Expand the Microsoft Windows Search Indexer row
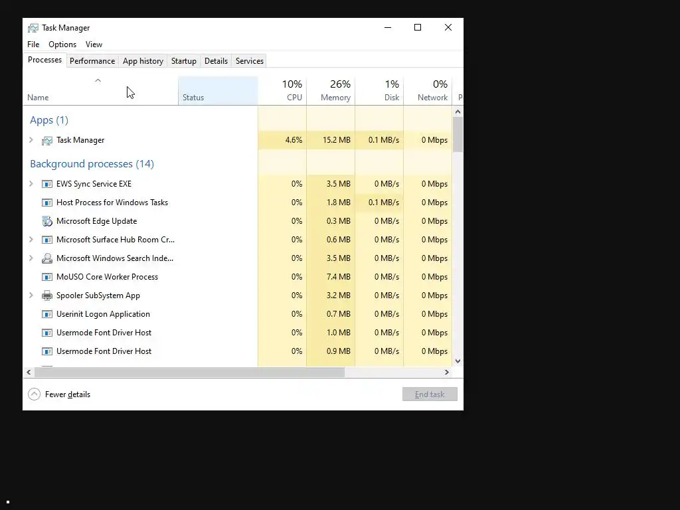 pyautogui.click(x=31, y=258)
